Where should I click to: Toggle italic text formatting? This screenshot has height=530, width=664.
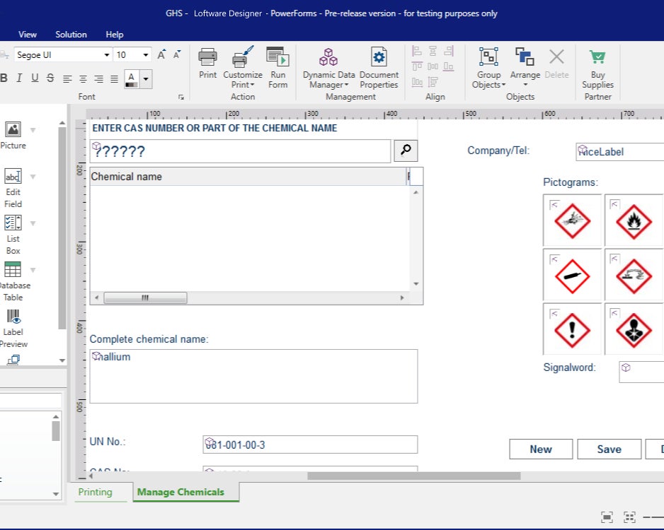19,78
